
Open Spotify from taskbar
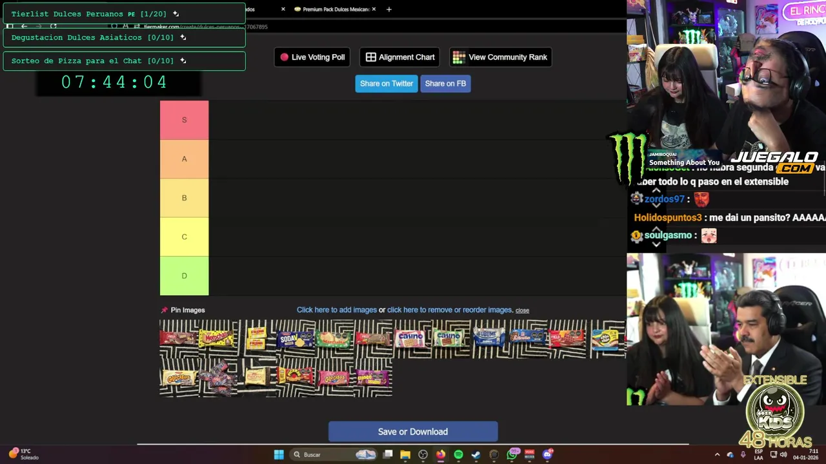pos(458,454)
